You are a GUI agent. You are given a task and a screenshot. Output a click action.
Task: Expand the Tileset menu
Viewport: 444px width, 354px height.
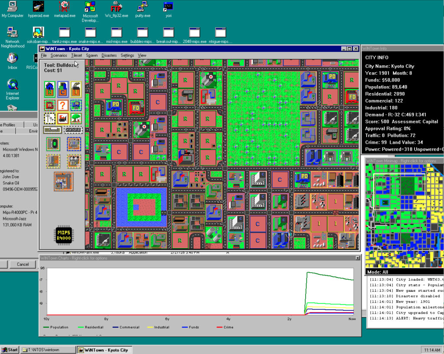click(76, 55)
